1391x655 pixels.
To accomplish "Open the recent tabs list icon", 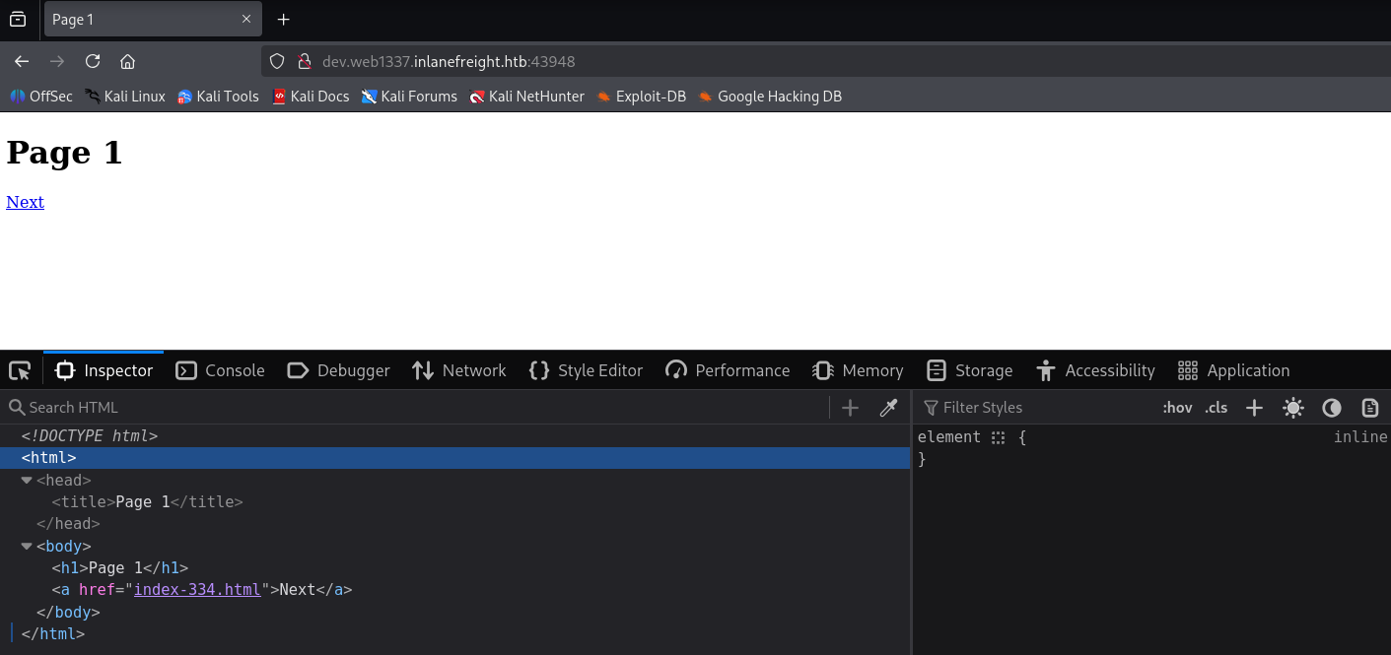I will pyautogui.click(x=18, y=20).
